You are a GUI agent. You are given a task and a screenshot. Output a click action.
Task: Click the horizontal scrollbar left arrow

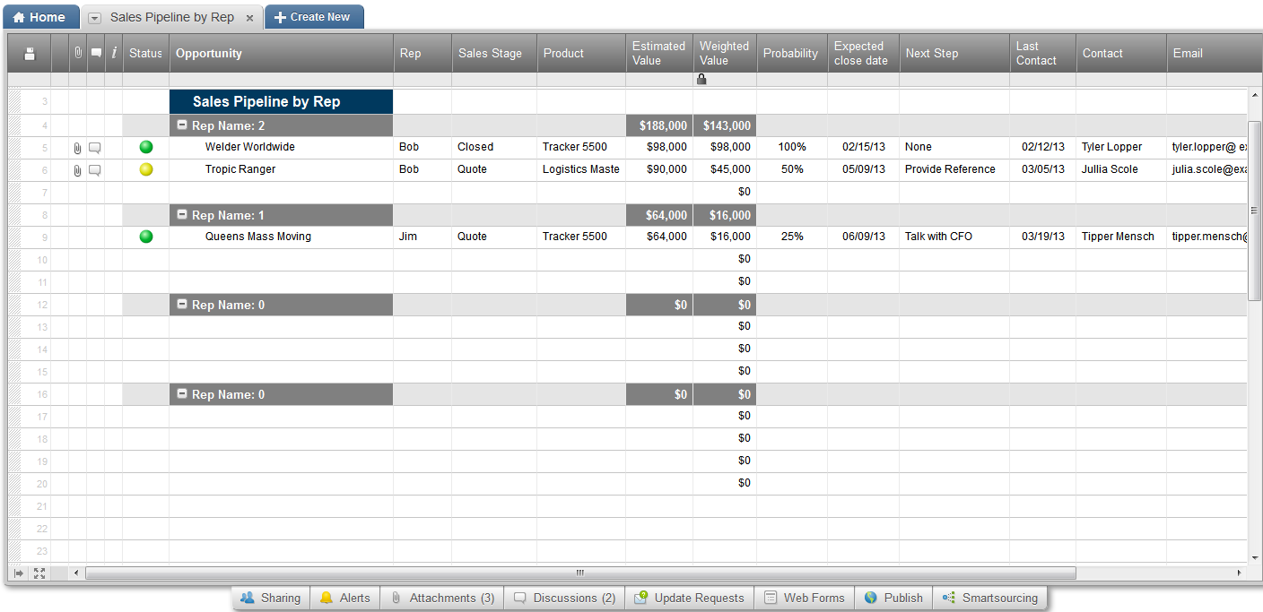tap(76, 573)
